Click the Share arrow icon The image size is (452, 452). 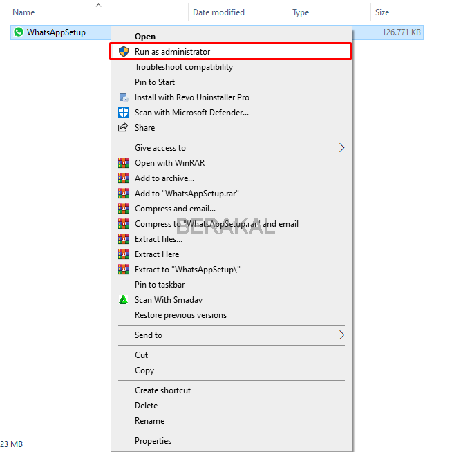tap(123, 127)
